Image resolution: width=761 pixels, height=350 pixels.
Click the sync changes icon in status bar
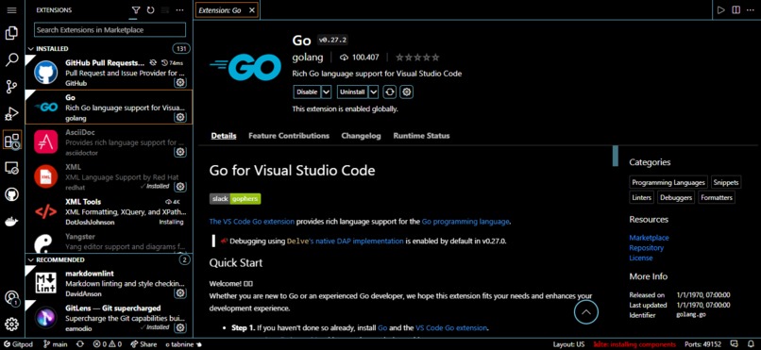coord(80,344)
